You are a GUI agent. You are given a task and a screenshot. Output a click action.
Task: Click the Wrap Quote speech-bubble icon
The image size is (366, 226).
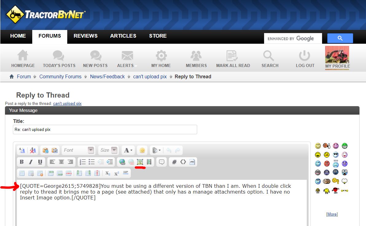click(x=162, y=162)
